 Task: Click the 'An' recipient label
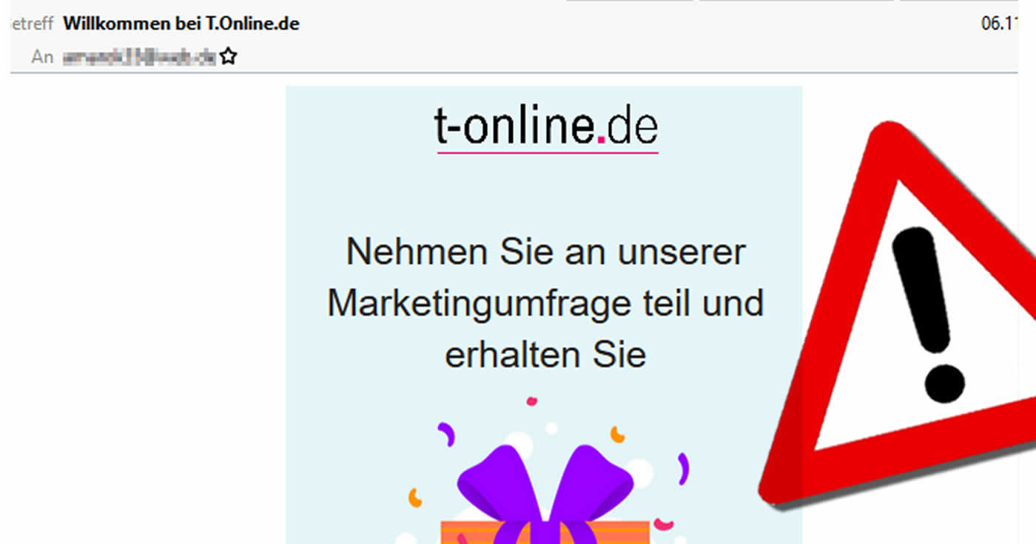(42, 57)
